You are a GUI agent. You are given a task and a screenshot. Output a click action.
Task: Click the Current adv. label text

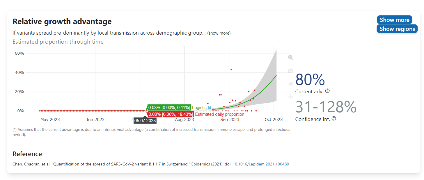point(309,91)
